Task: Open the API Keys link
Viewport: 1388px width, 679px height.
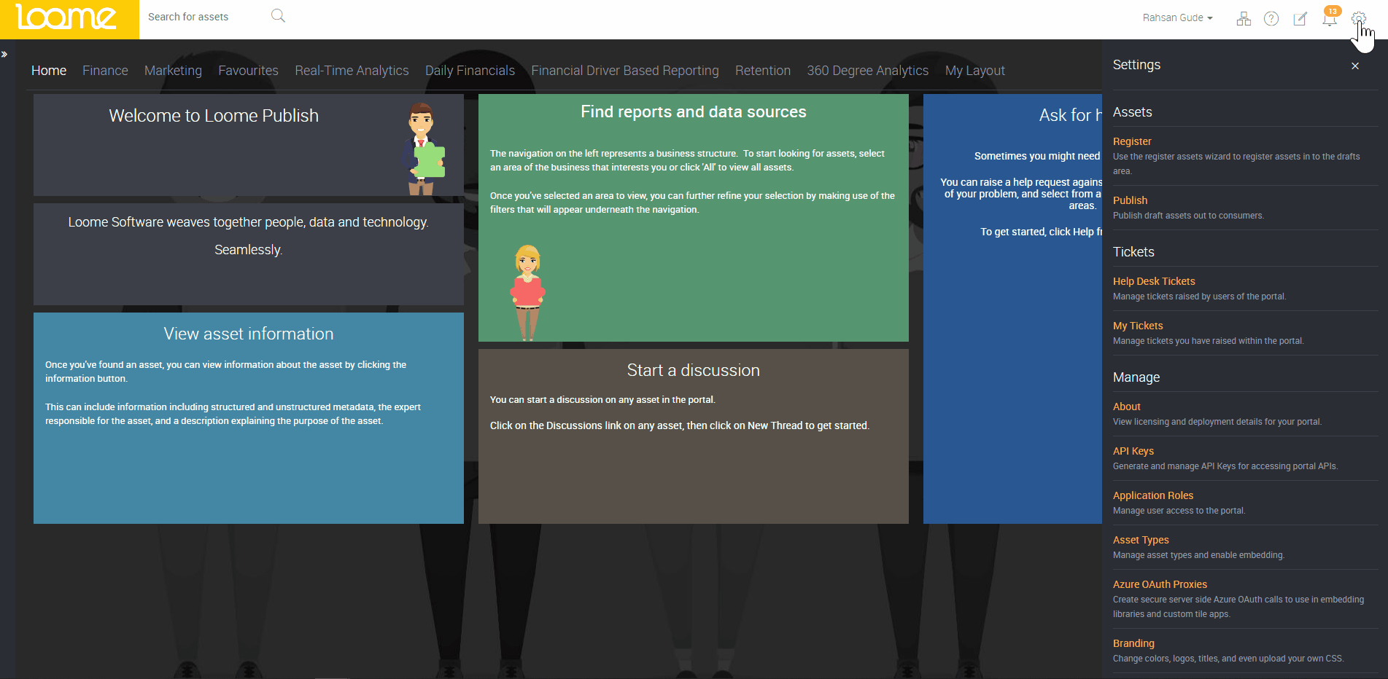Action: click(x=1133, y=451)
